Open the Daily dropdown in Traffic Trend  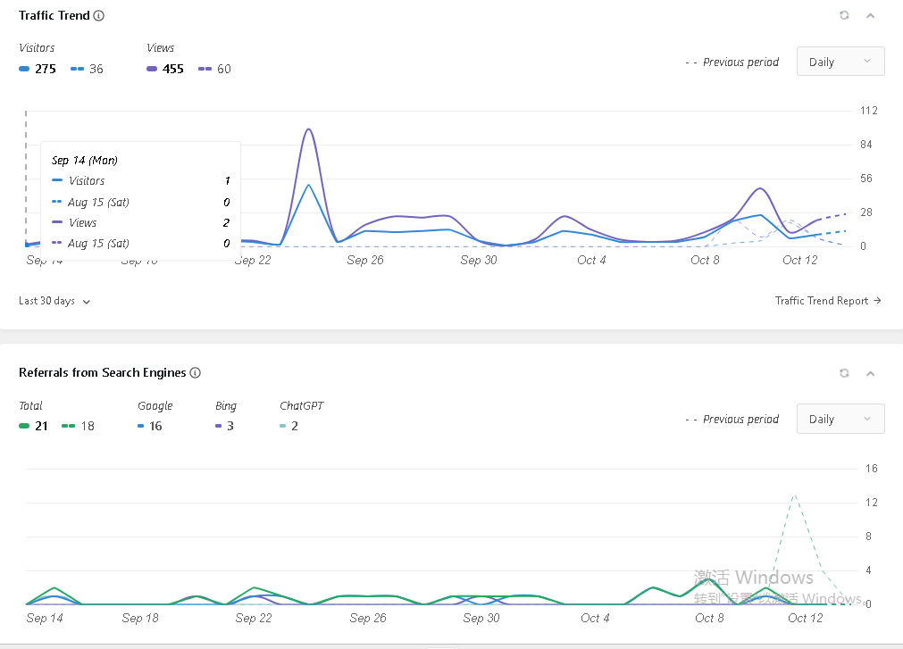pyautogui.click(x=840, y=62)
